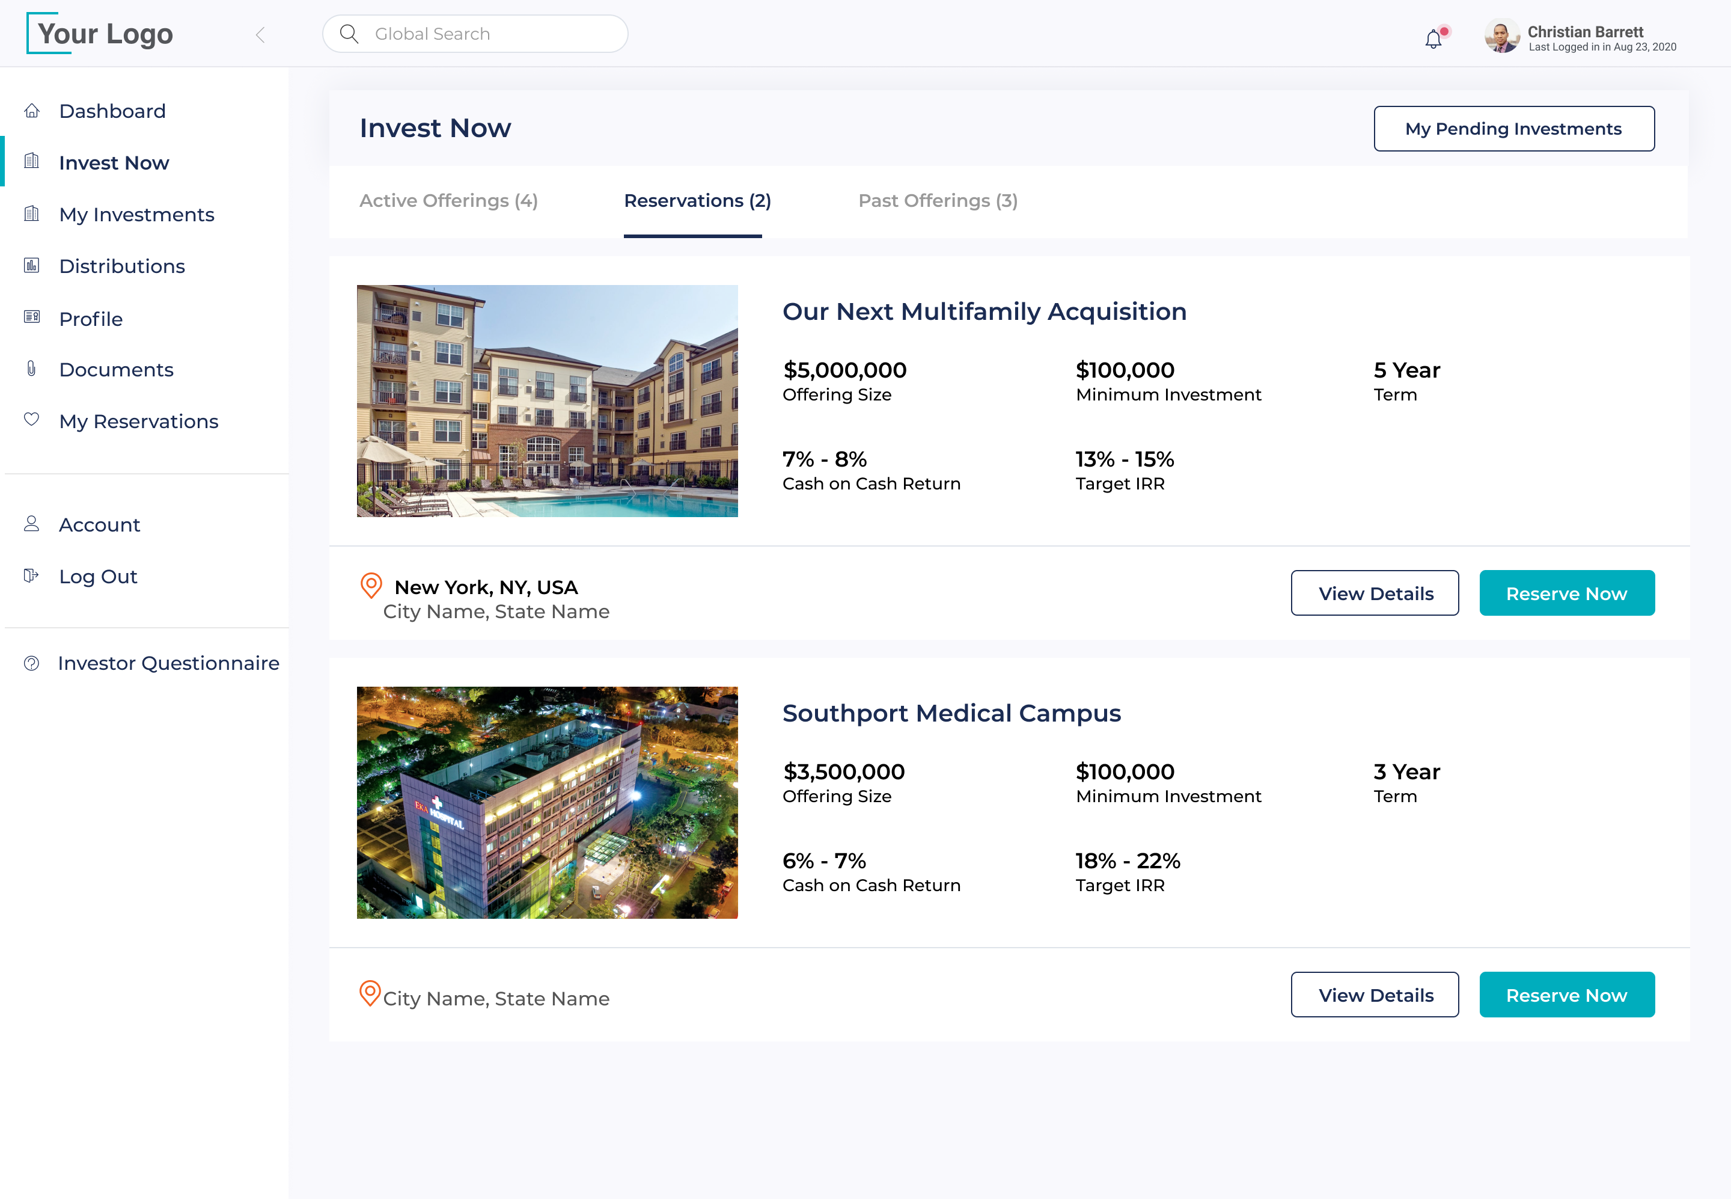
Task: Select the Reservations tab
Action: coord(697,201)
